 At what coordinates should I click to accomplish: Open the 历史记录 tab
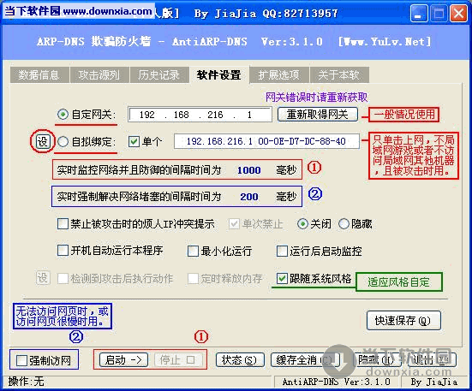pos(159,74)
